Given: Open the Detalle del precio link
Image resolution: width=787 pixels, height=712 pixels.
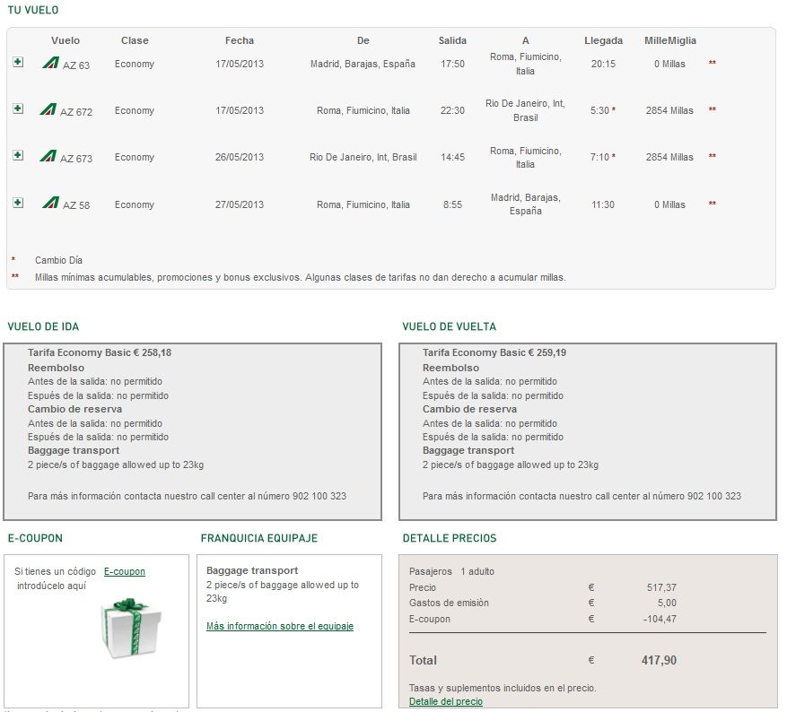Looking at the screenshot, I should [x=446, y=701].
